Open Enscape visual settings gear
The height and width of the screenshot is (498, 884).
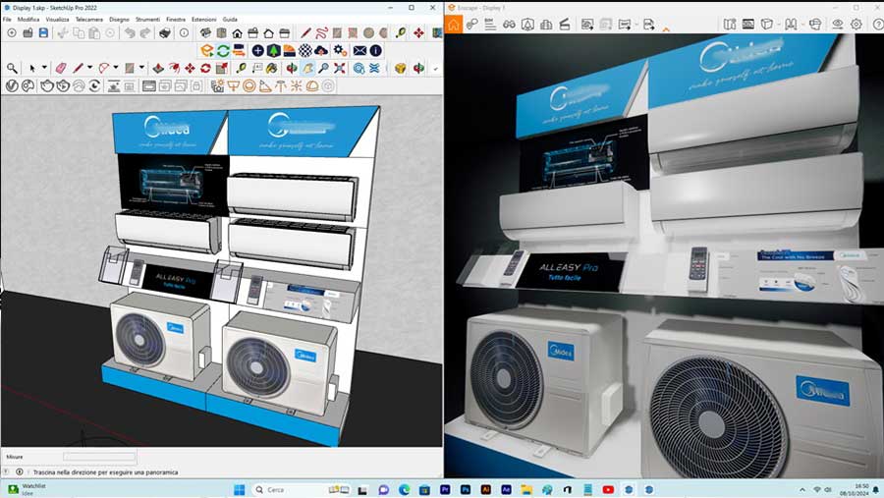coord(856,25)
